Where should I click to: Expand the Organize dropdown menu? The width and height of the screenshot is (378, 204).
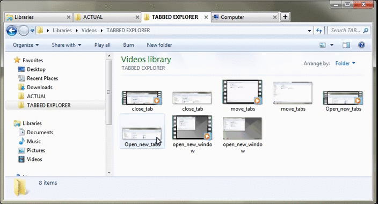tap(26, 45)
